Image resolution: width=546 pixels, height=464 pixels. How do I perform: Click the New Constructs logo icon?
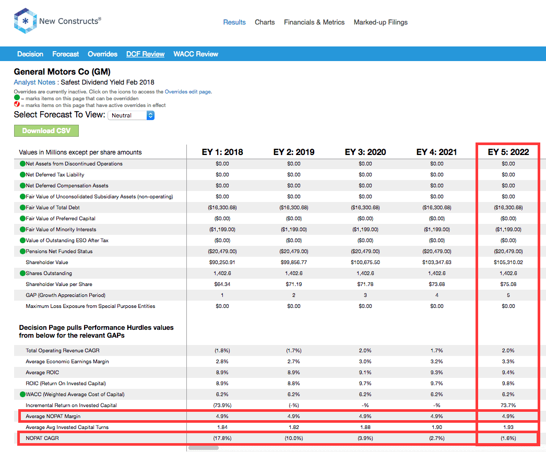click(25, 21)
